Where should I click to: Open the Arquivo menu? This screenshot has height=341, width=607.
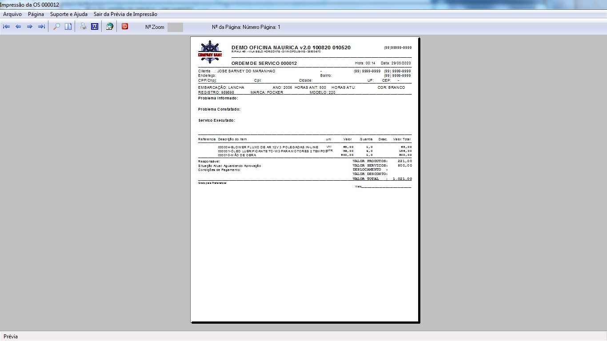click(12, 14)
